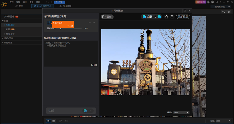The width and height of the screenshot is (234, 124).
Task: Toggle the side-by-side compare view mode
Action: point(54,121)
